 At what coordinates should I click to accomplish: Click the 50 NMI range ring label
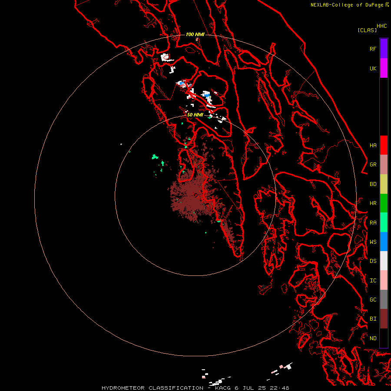(195, 115)
